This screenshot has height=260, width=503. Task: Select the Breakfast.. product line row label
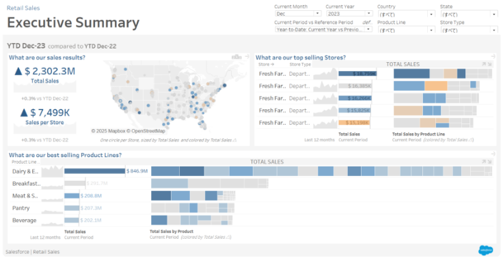(27, 184)
